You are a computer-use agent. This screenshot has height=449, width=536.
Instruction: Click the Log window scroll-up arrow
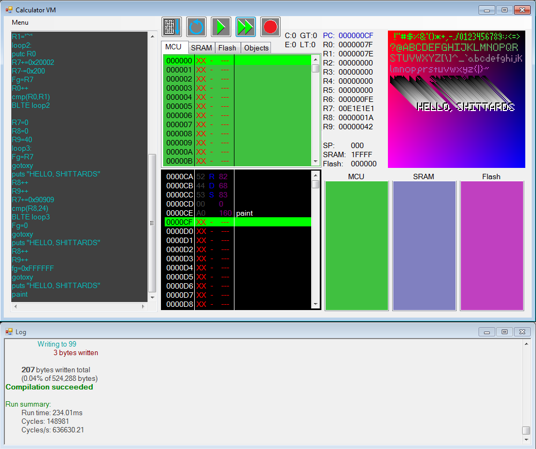point(526,344)
